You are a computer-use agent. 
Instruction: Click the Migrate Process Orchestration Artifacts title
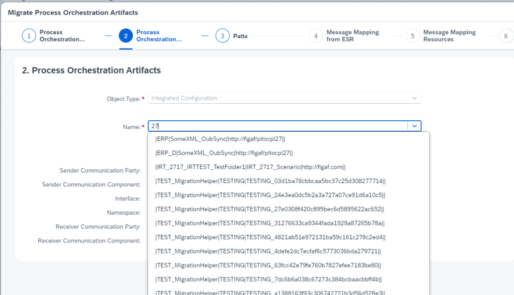point(73,13)
